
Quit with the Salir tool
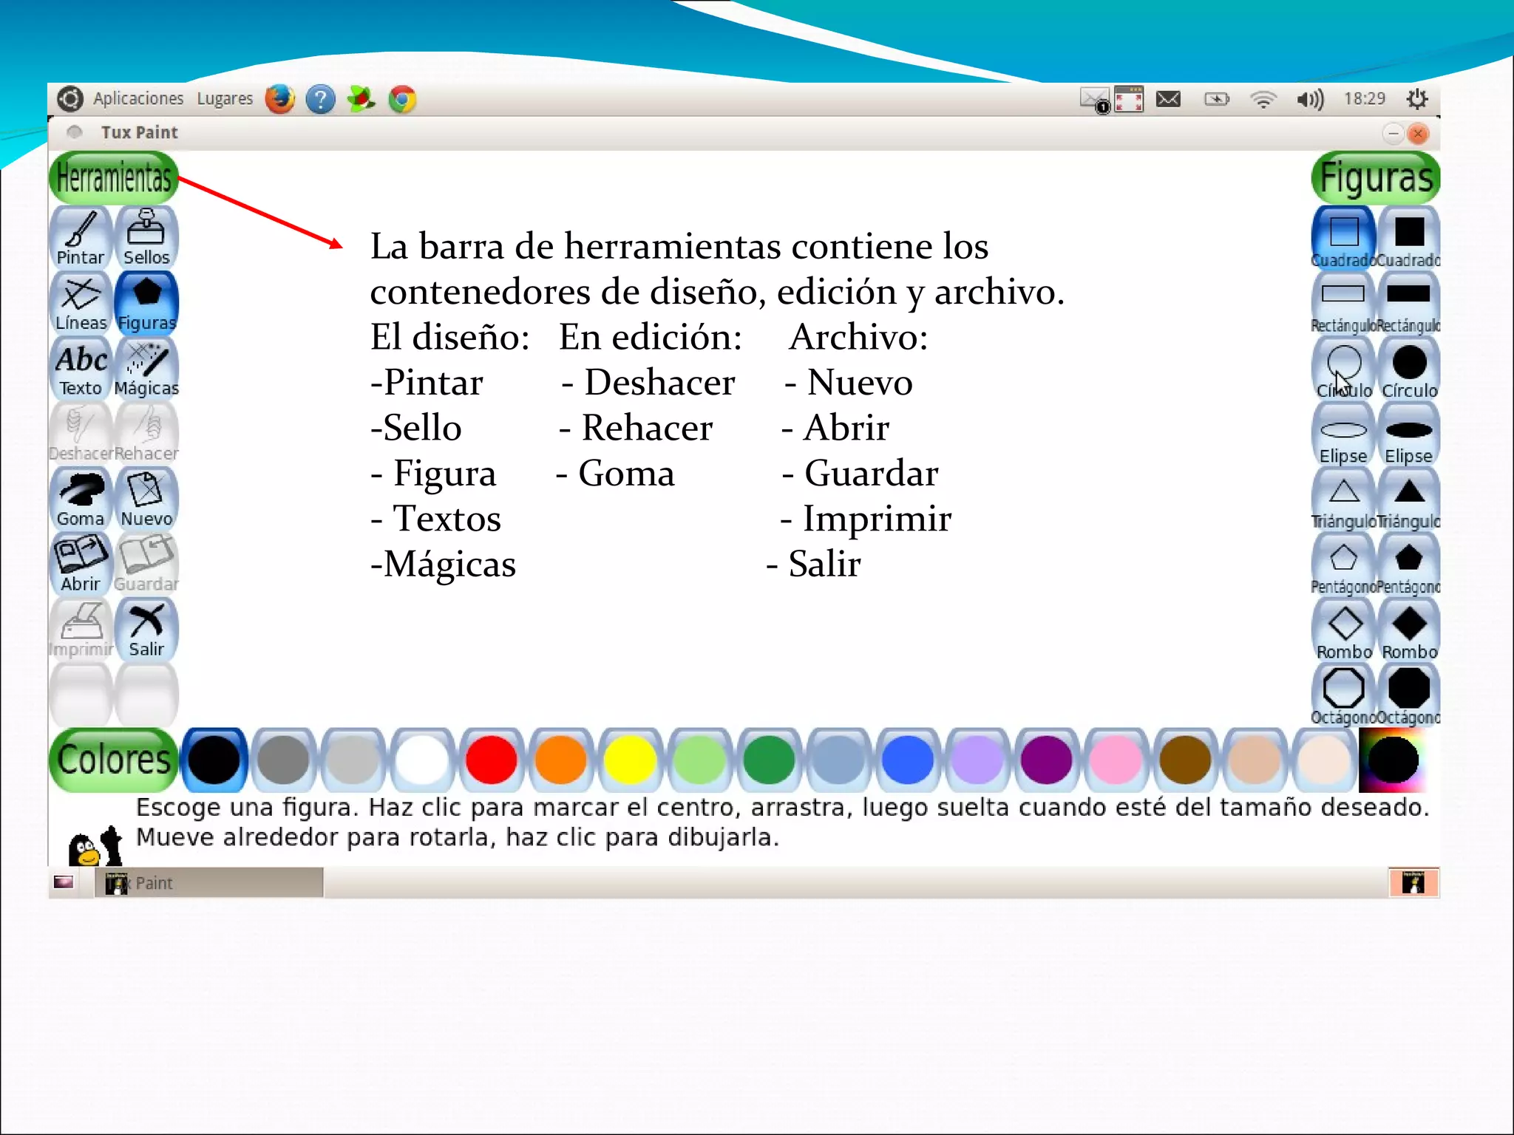click(x=146, y=629)
